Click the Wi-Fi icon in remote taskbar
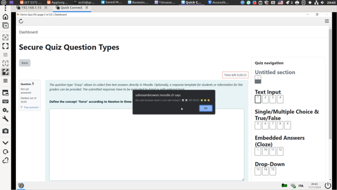Viewport: 337px width, 190px height. coord(293,186)
